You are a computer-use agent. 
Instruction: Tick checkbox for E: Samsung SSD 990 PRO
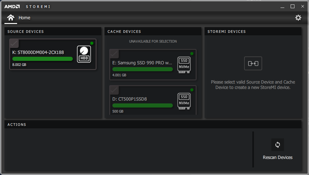114,54
